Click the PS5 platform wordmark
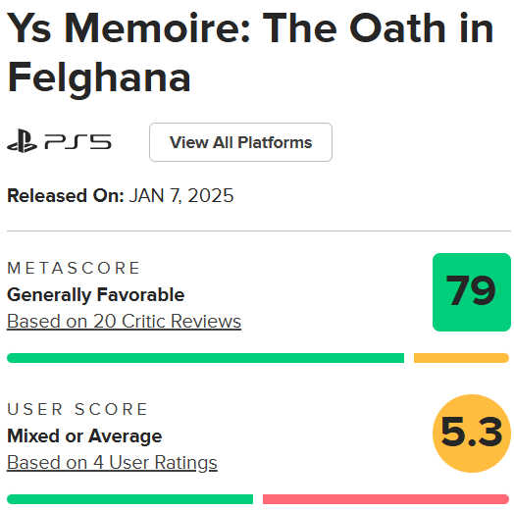514x511 pixels. click(x=78, y=142)
